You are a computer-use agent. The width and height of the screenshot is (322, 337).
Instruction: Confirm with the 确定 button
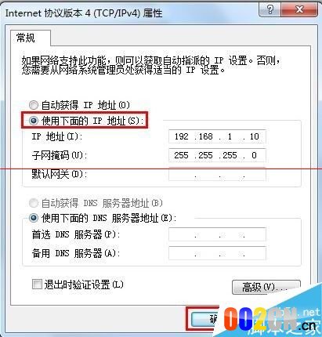click(206, 319)
